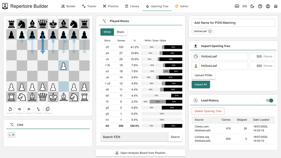Go to home via house icon
This screenshot has width=281, height=158.
click(x=276, y=6)
